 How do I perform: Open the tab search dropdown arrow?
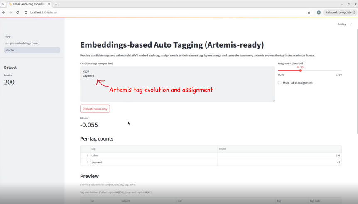3,4
